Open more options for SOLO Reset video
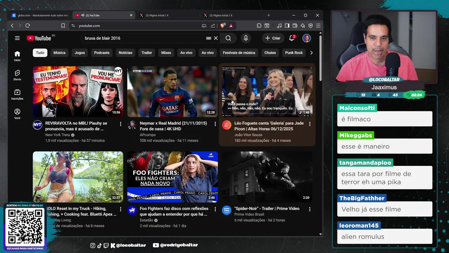This screenshot has height=253, width=449. (121, 209)
